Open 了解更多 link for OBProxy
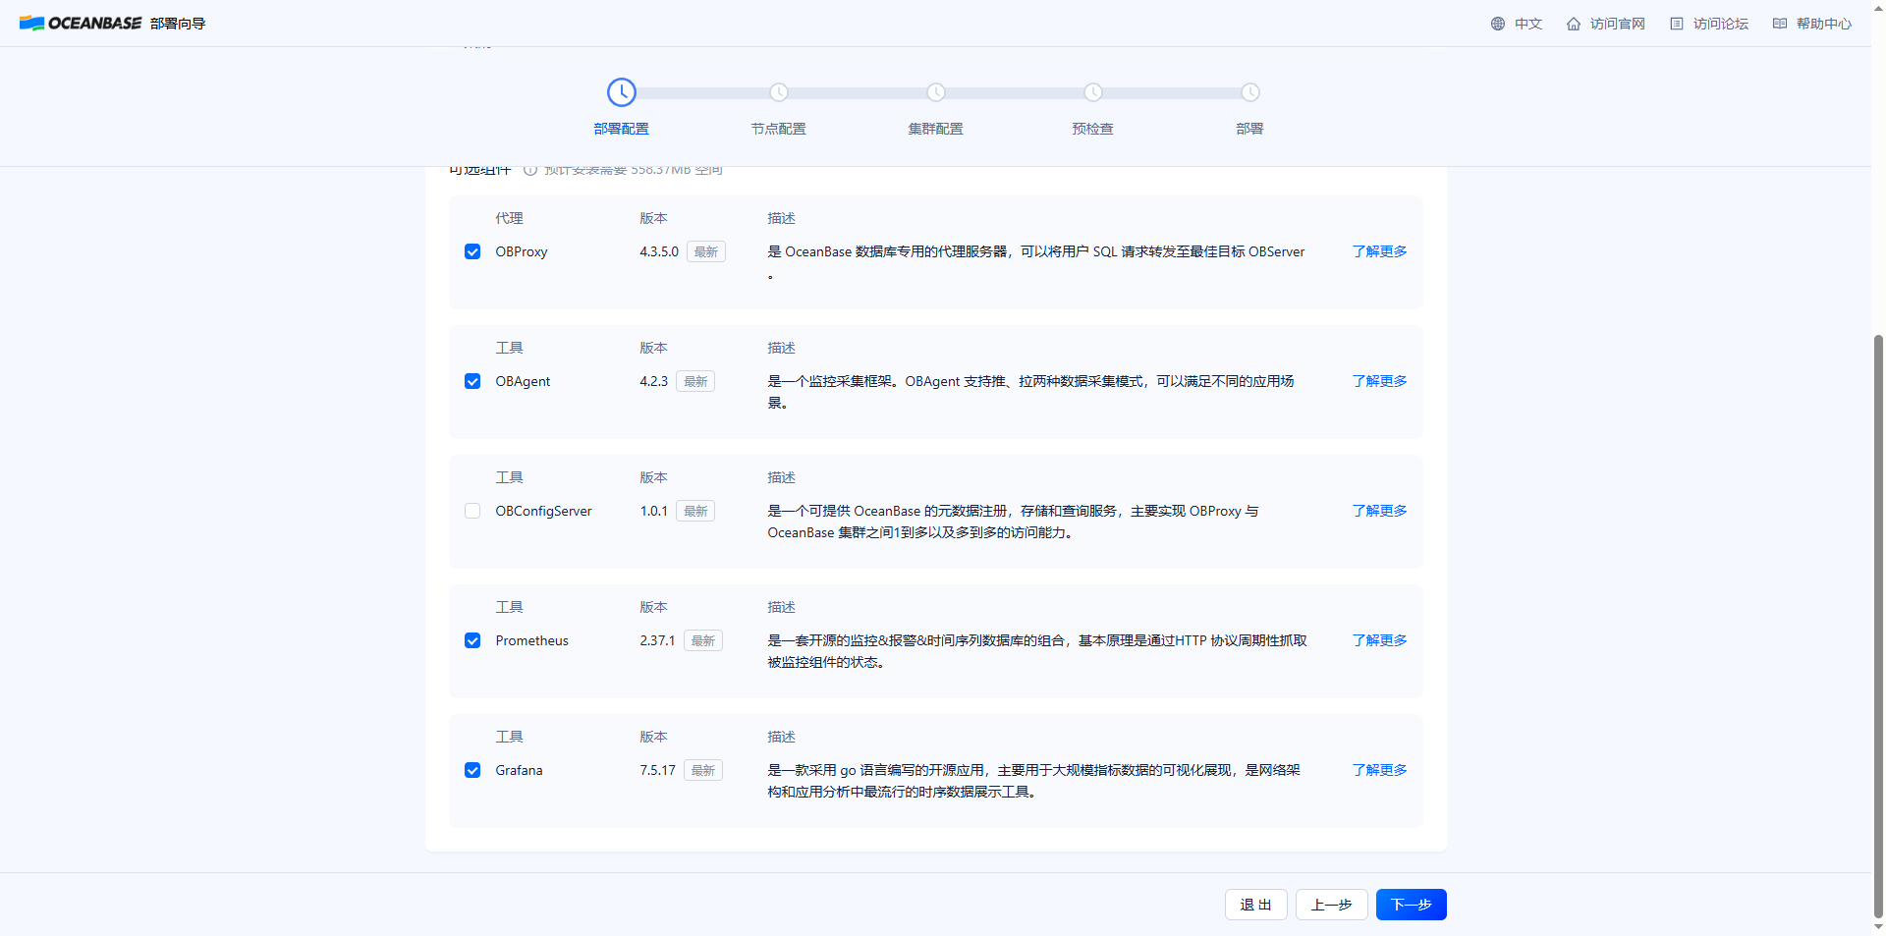Viewport: 1886px width, 936px height. point(1379,251)
